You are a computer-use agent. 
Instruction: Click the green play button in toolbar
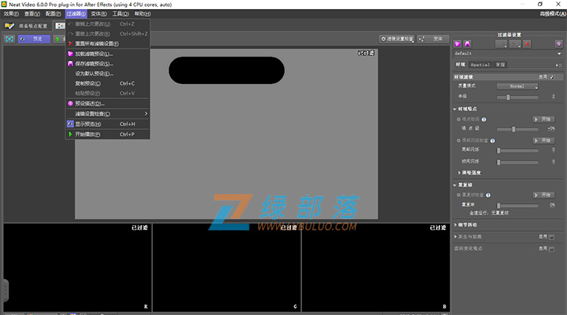(x=58, y=39)
